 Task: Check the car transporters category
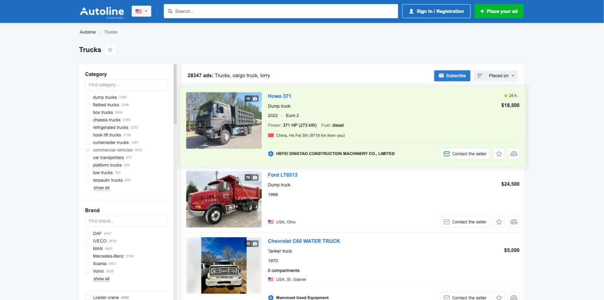click(88, 158)
